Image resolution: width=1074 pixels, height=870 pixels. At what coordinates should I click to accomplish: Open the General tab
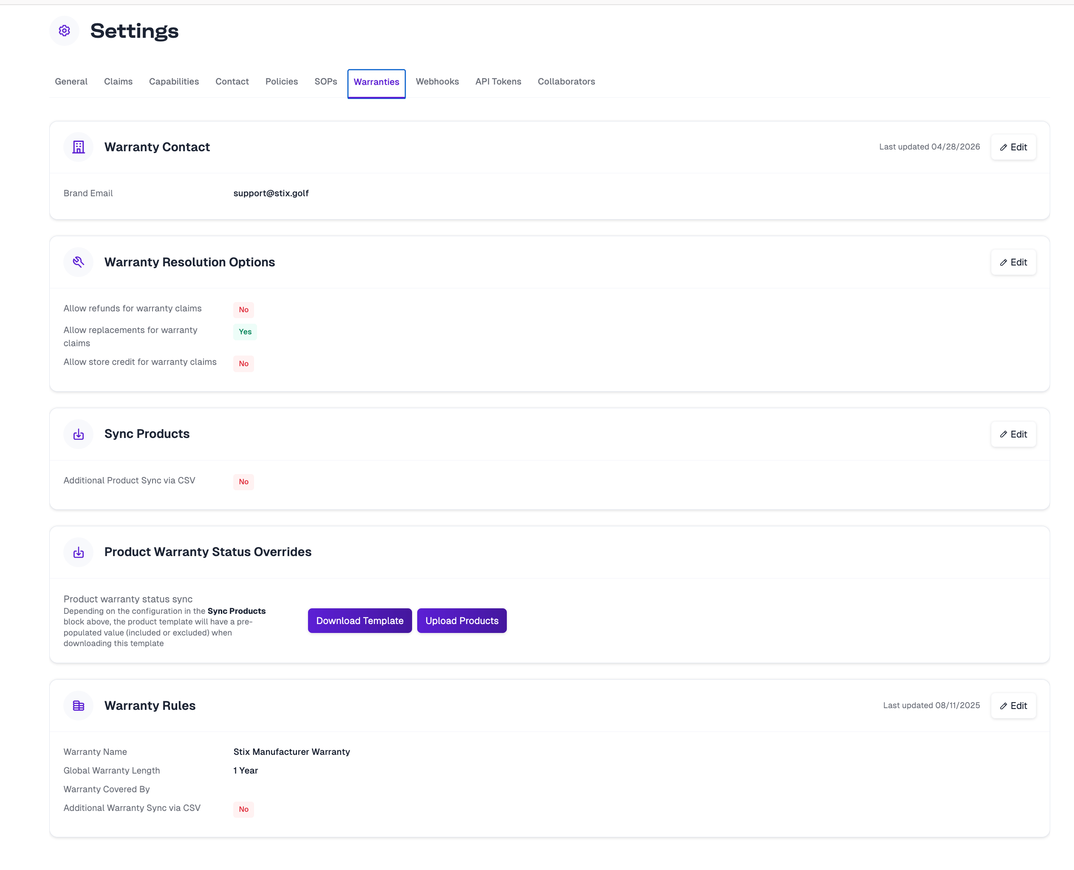(71, 82)
